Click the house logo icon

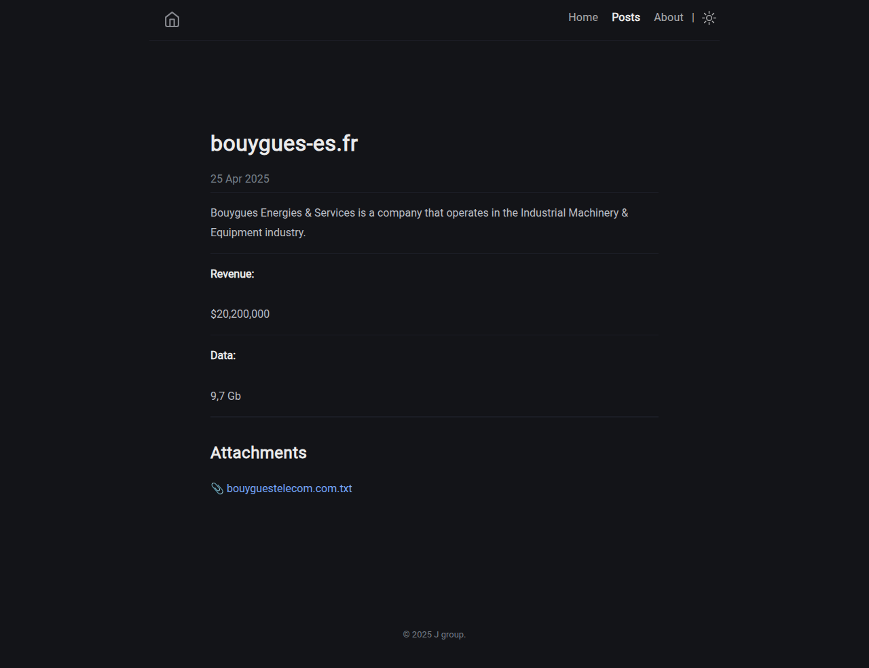click(x=172, y=20)
